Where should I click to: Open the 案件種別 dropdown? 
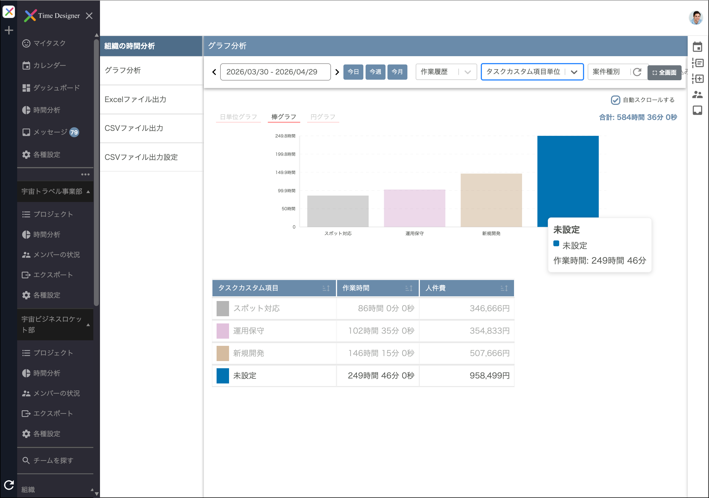(x=608, y=72)
